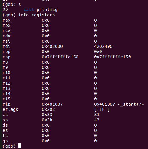Click the gdb prompt cursor at bottom
Image resolution: width=148 pixels, height=149 pixels.
coord(19,146)
